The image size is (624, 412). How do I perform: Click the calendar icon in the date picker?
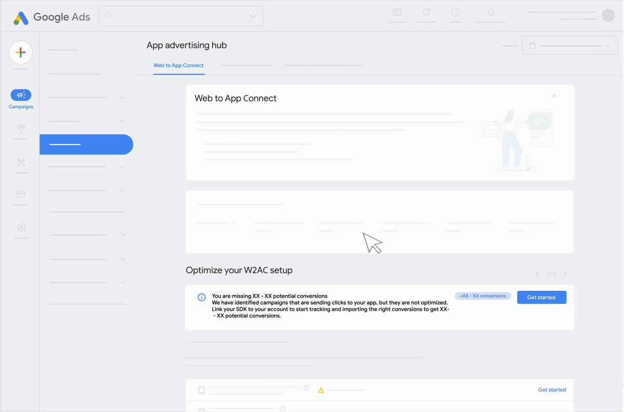pos(532,46)
